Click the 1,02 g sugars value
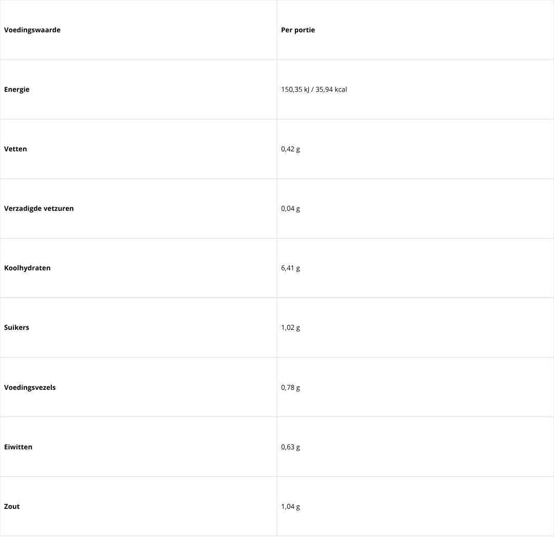 point(290,327)
